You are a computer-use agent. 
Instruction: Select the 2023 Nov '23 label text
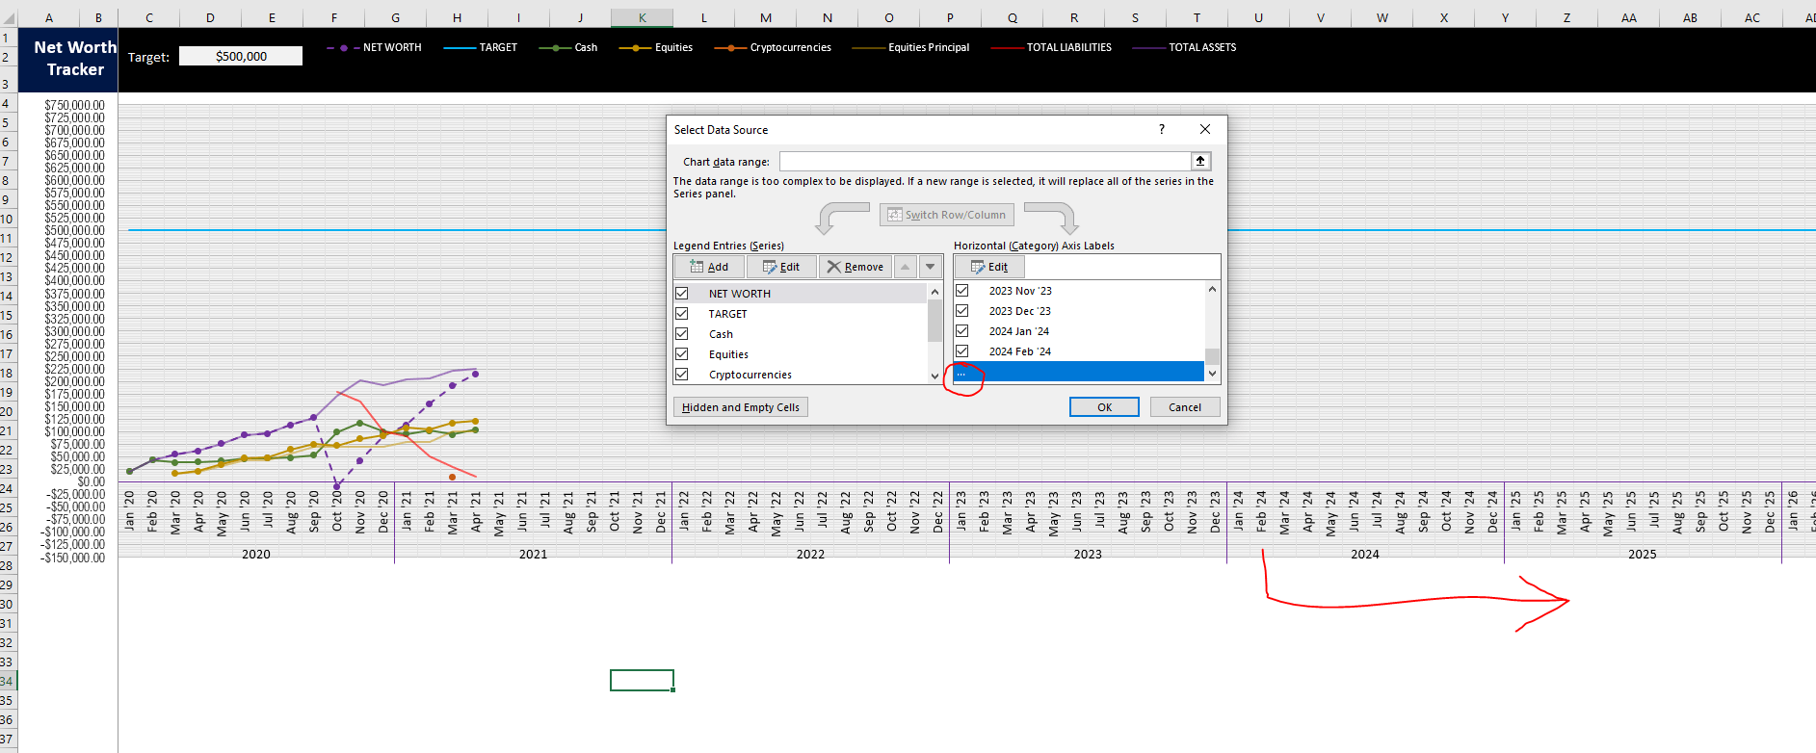click(1020, 291)
